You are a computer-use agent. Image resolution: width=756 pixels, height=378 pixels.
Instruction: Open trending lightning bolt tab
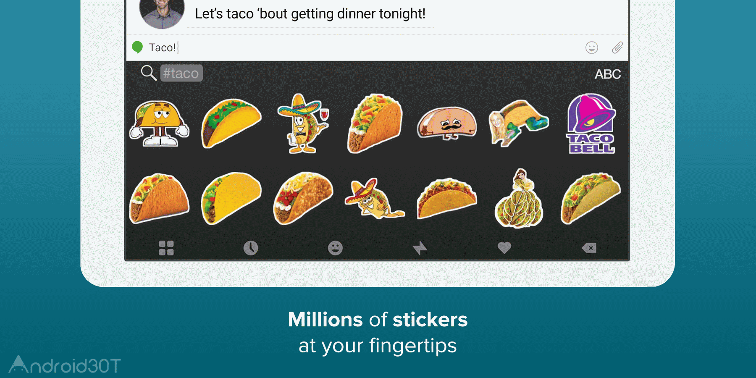click(420, 248)
